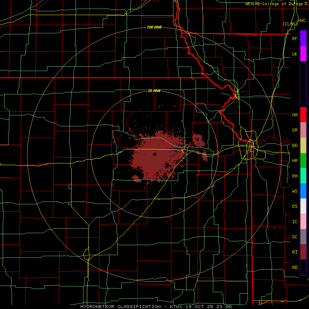
Task: Click the light pink IC legend swatch
Action: (303, 221)
